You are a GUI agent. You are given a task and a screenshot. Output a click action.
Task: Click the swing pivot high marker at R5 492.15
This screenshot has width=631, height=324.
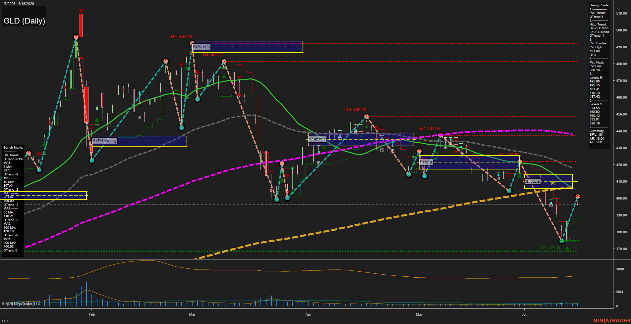click(192, 43)
